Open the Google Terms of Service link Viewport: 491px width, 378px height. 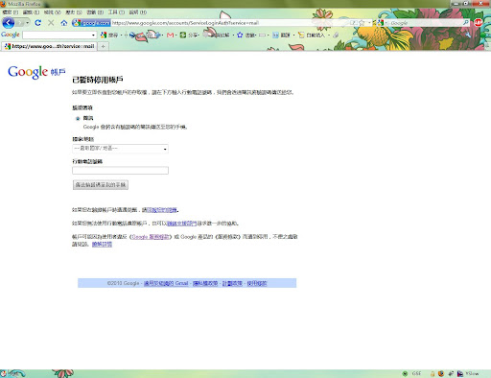tap(150, 237)
